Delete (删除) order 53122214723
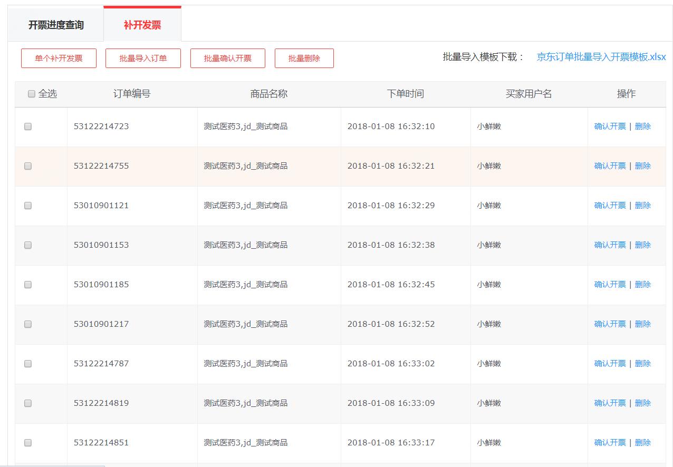 click(x=642, y=127)
